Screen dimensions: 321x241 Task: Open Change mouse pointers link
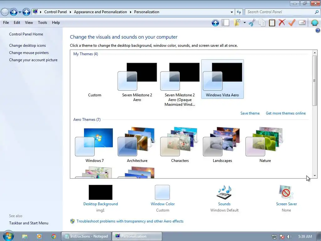(x=29, y=53)
